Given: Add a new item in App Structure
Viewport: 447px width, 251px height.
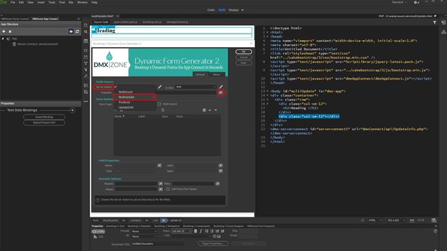Looking at the screenshot, I should [x=4, y=32].
